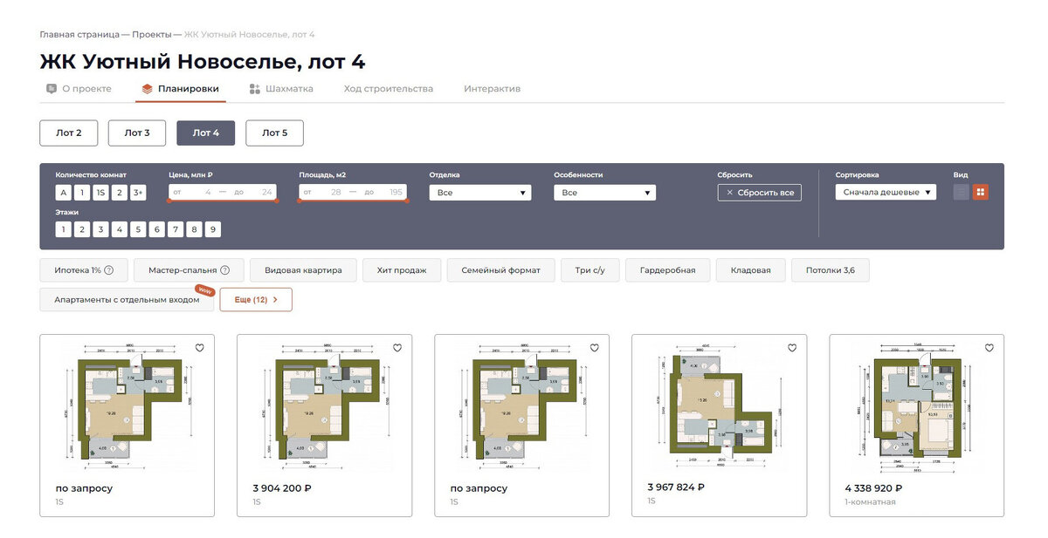Open the 3 967 824 ₽ floor plan thumbnail
Screen dimensions: 1048x538
[x=718, y=405]
